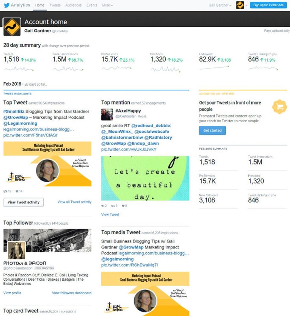Click Let's create a beautiful day image
The width and height of the screenshot is (290, 316).
click(x=145, y=178)
